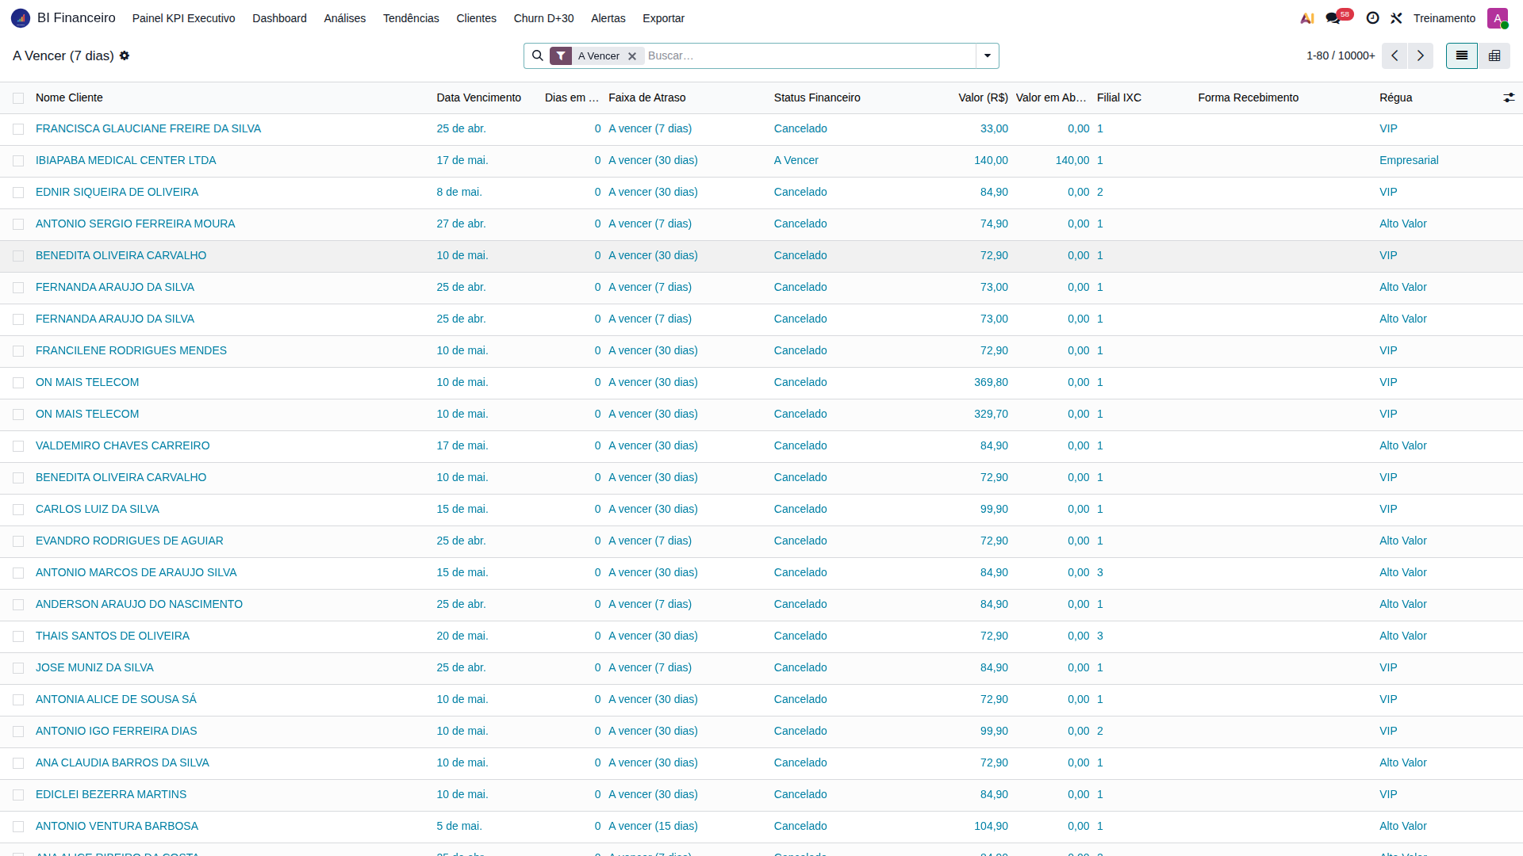Viewport: 1523px width, 856px height.
Task: Remove the A Vencer filter facet
Action: [x=632, y=56]
